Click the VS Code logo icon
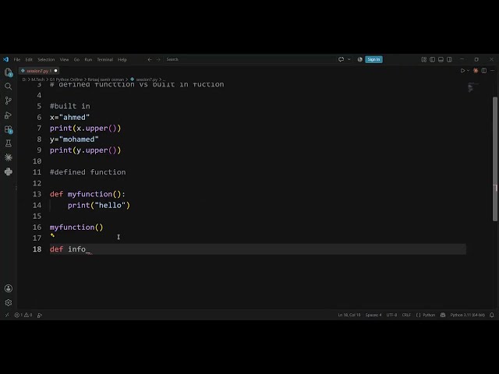 coord(5,59)
